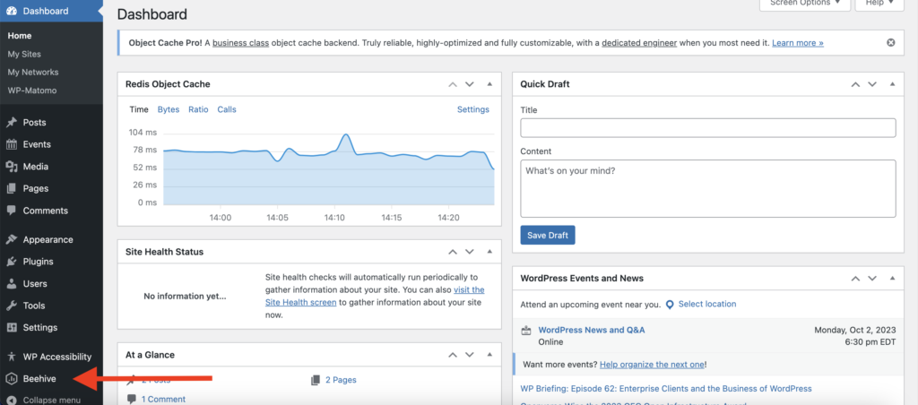The width and height of the screenshot is (918, 405).
Task: Click the Settings sliders icon
Action: (11, 328)
